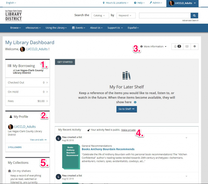Image resolution: width=208 pixels, height=184 pixels.
Task: Click the bookshelf icon above My For Later Shelf
Action: click(x=126, y=75)
